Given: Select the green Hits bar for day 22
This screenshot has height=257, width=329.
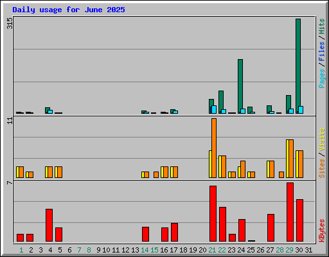Looking at the screenshot, I should coord(221,100).
